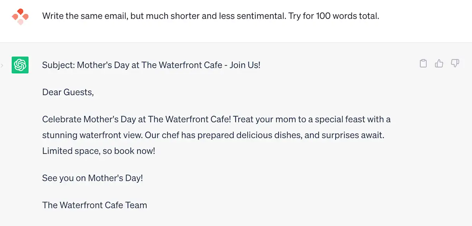
Task: Click the phrase "Try for 100 words total."
Action: click(334, 16)
